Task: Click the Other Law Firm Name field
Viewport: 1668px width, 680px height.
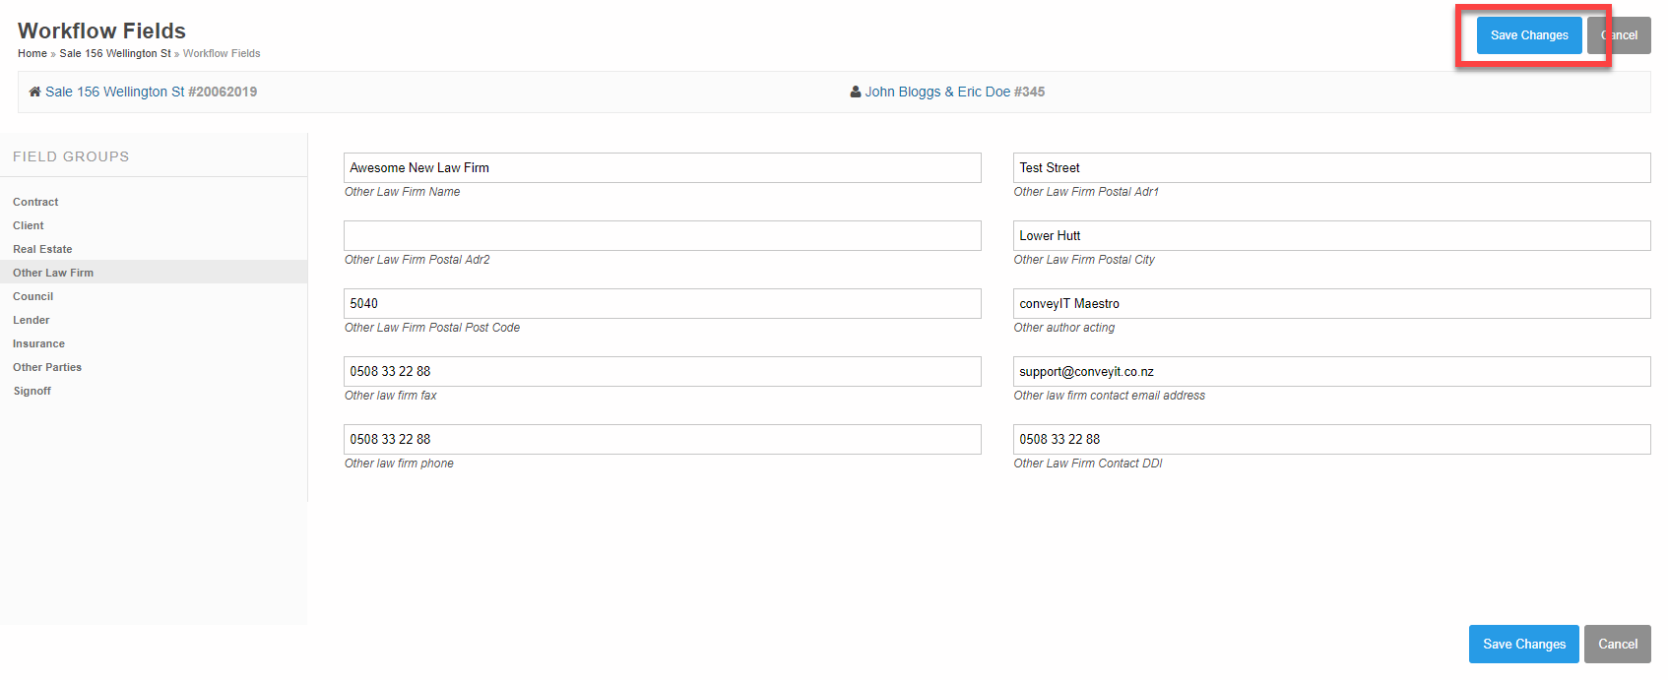Action: pyautogui.click(x=662, y=168)
